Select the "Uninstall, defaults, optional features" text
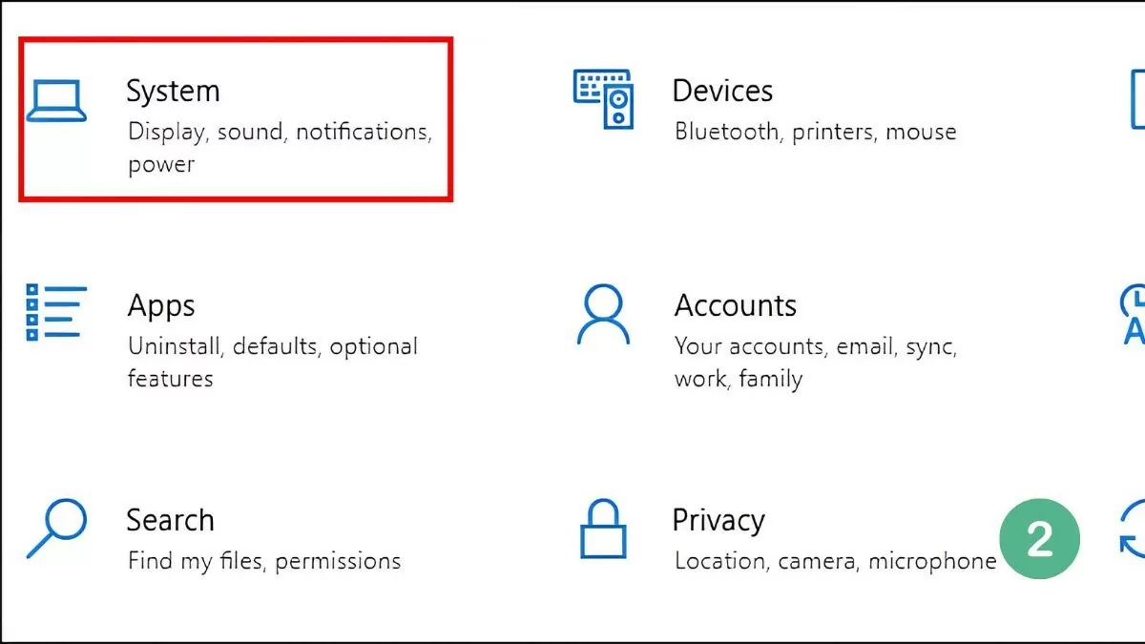Screen dimensions: 1145x644 tap(272, 362)
